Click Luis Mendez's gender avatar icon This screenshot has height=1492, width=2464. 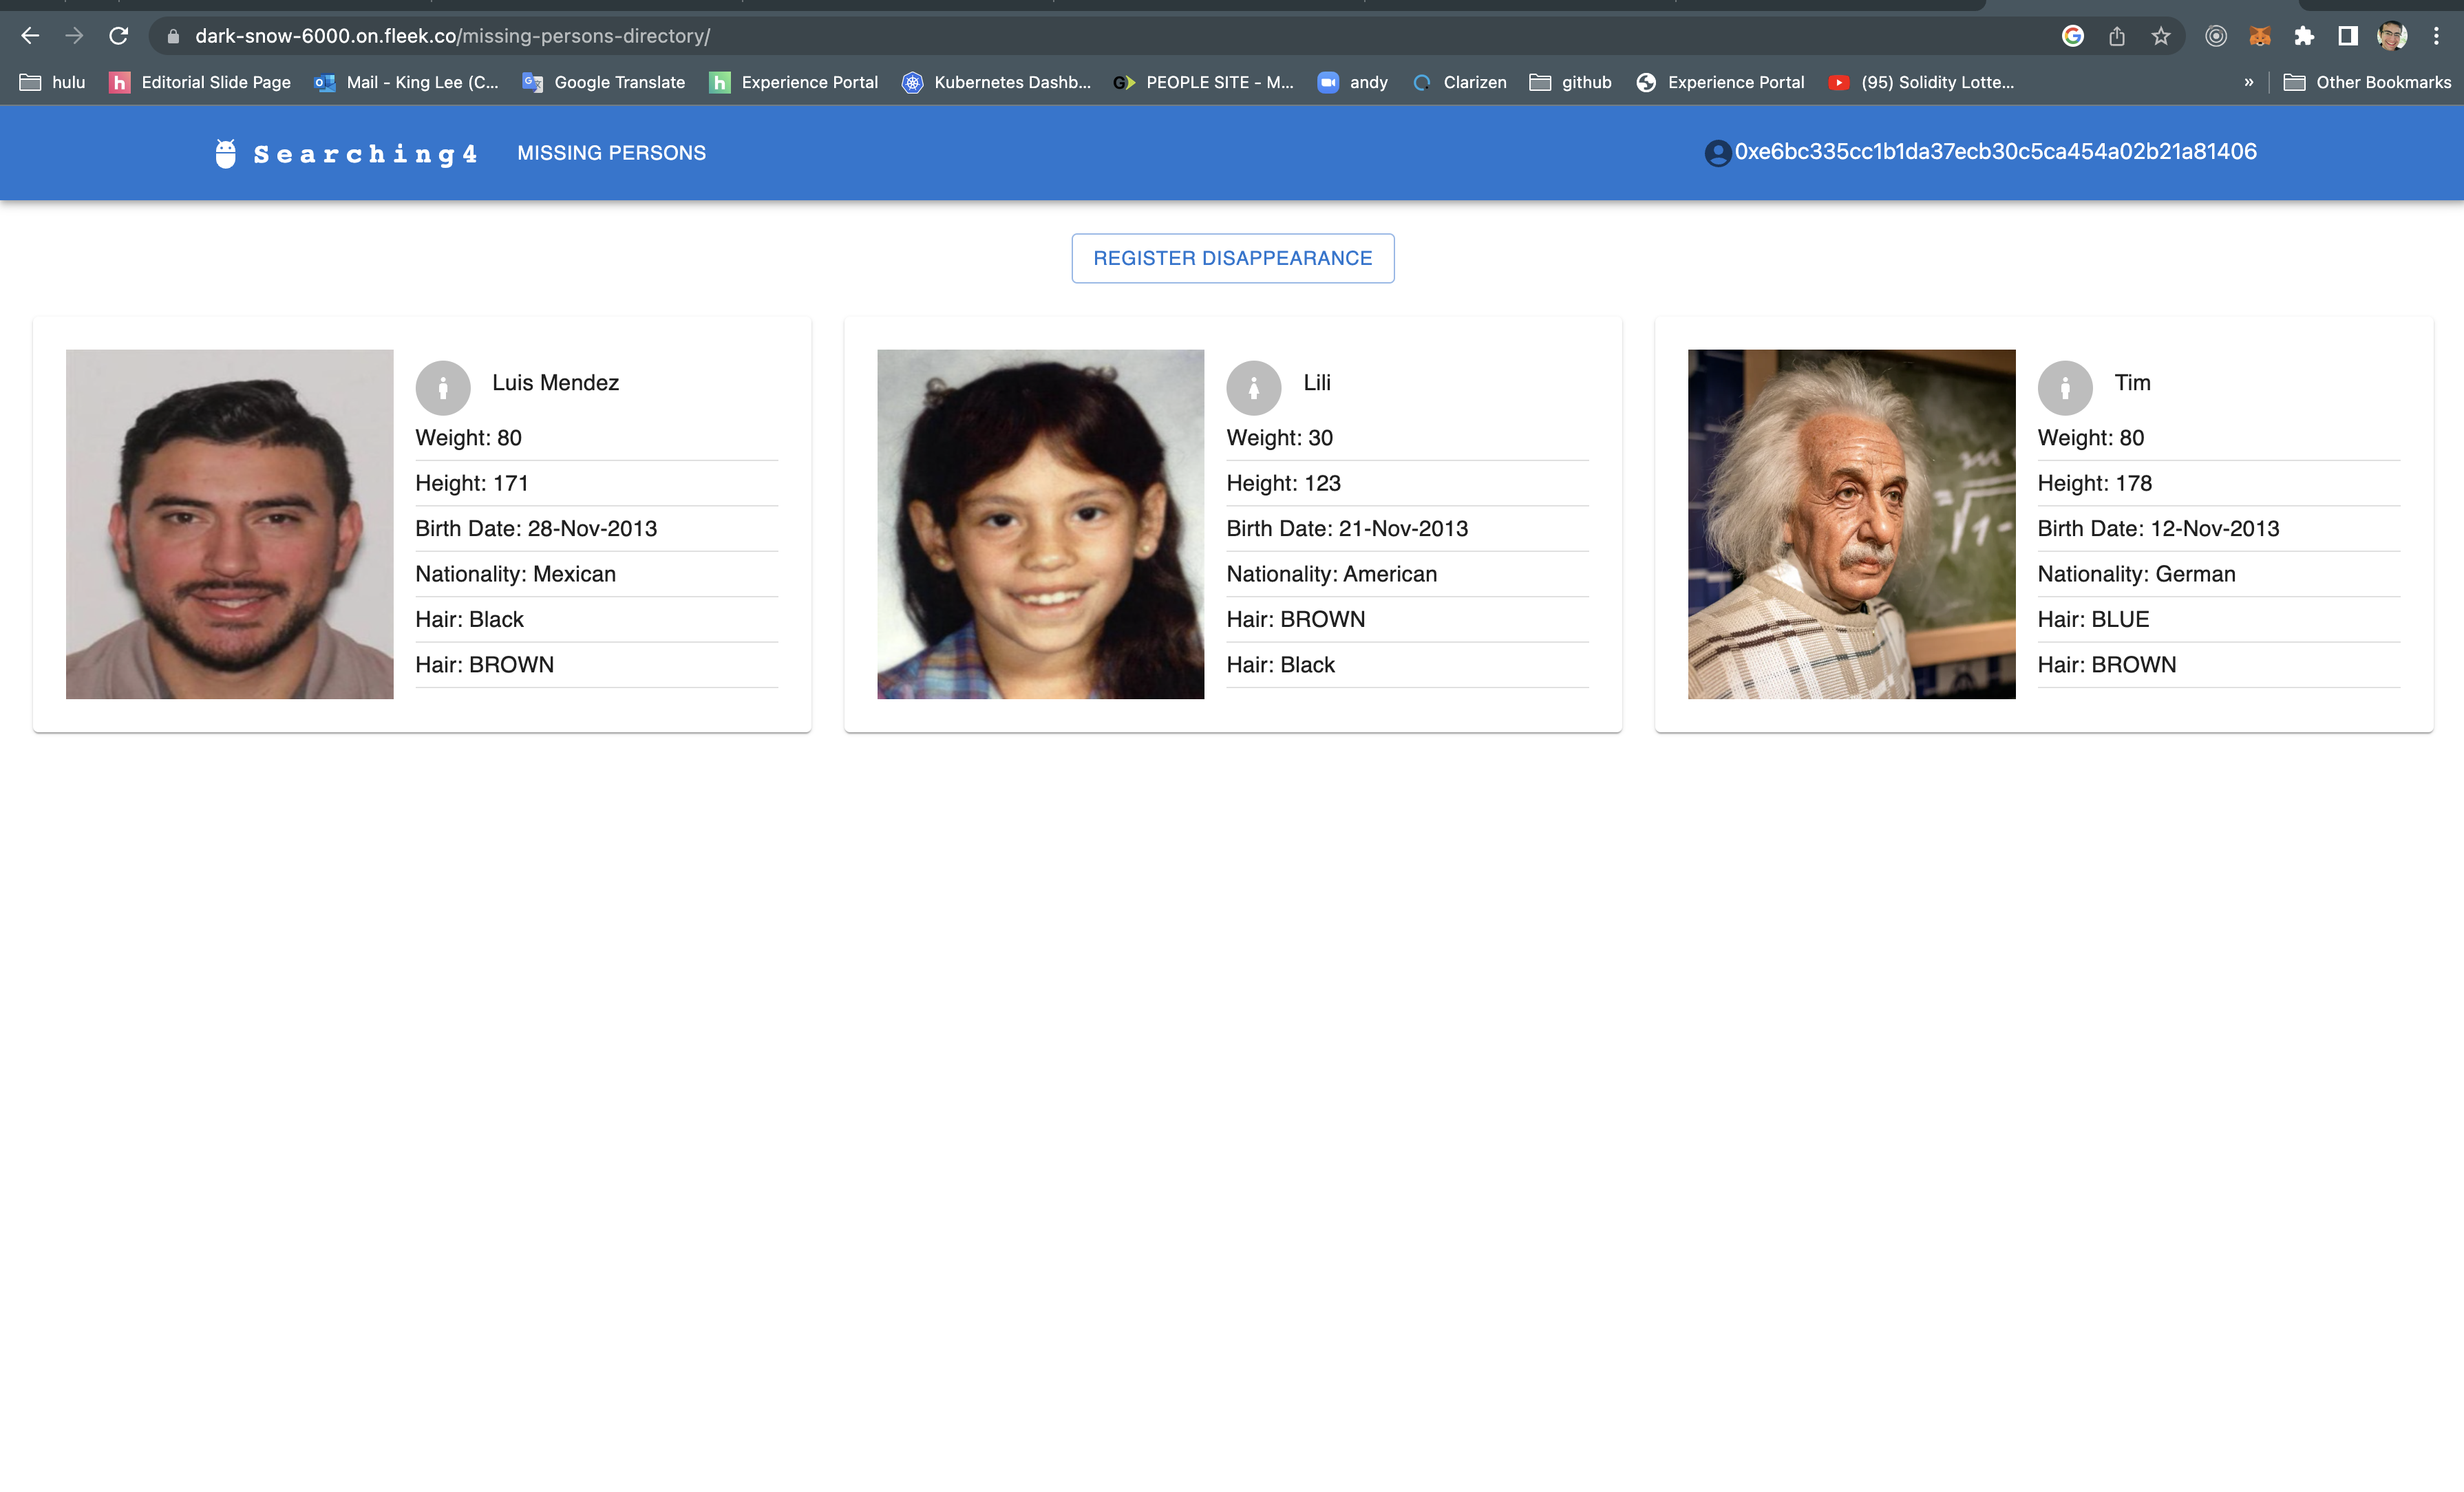pyautogui.click(x=442, y=388)
